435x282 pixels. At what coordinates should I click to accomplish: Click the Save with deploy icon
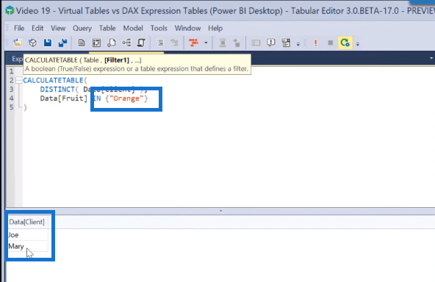pos(62,43)
